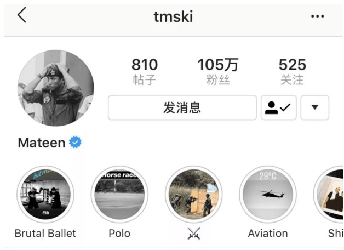344x250 pixels.
Task: View the 810 posts count
Action: [145, 71]
